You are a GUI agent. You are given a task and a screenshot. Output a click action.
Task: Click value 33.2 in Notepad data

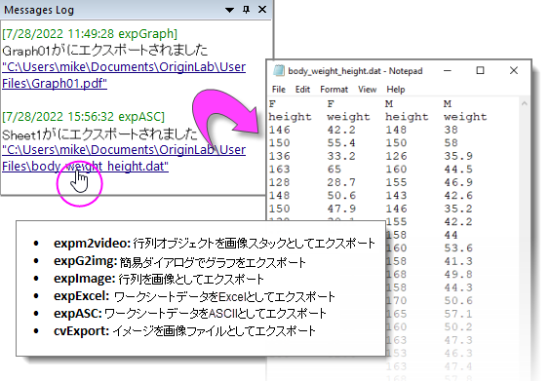[x=341, y=156]
